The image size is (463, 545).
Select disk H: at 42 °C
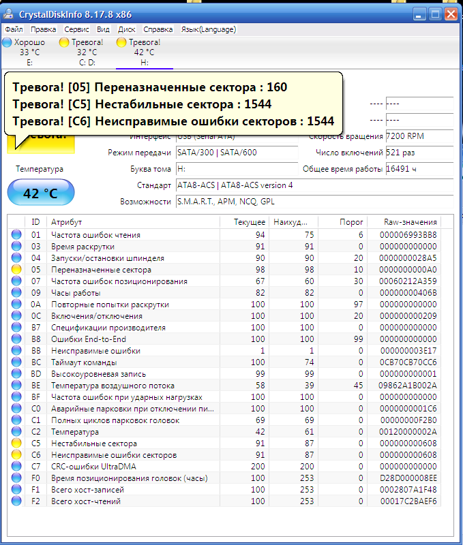tap(145, 52)
